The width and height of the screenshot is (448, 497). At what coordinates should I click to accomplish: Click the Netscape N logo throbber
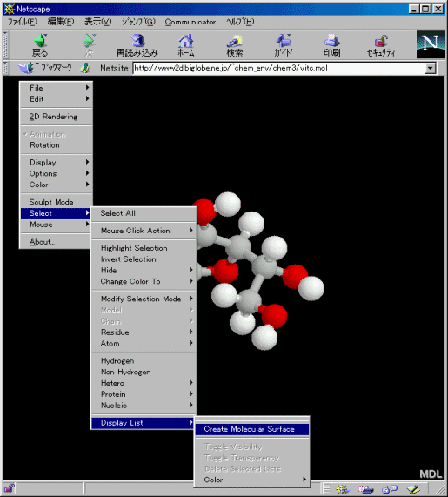(x=431, y=44)
